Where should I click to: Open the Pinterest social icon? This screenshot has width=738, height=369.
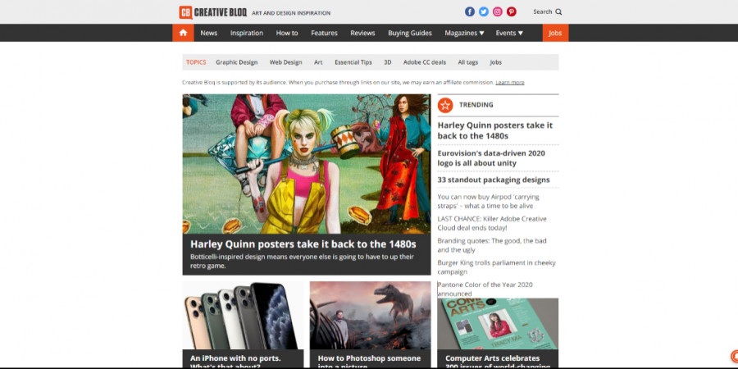point(511,11)
